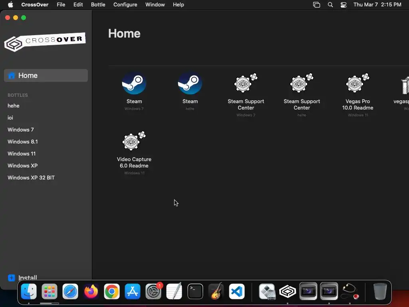This screenshot has width=409, height=307.
Task: Click the 'Vegas Pro 10.0 Readme' label
Action: click(357, 104)
